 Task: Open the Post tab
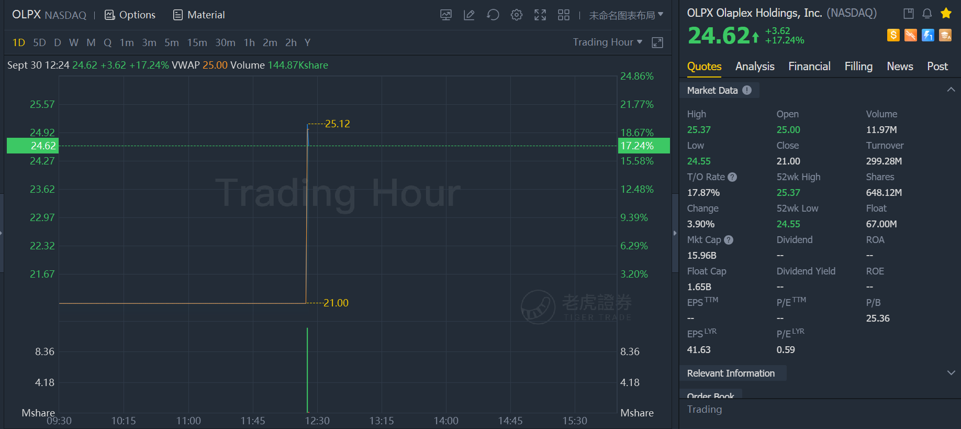[937, 67]
